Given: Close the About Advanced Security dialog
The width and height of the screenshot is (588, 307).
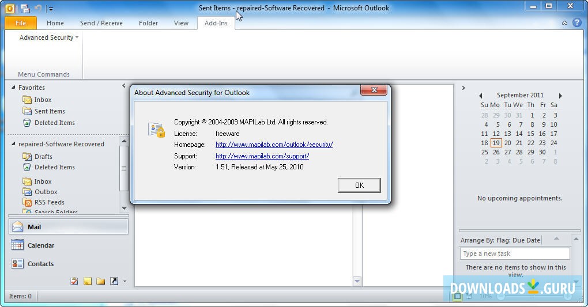Looking at the screenshot, I should 374,90.
